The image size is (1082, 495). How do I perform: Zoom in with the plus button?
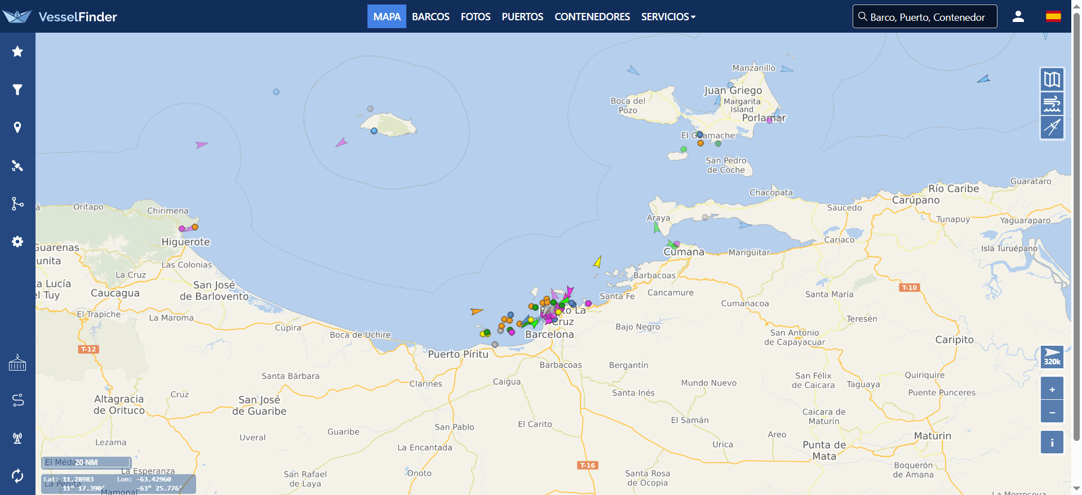tap(1052, 389)
